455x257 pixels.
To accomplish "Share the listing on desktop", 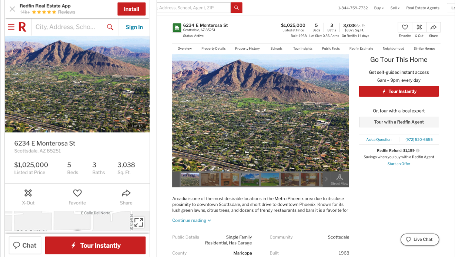I will pyautogui.click(x=433, y=27).
